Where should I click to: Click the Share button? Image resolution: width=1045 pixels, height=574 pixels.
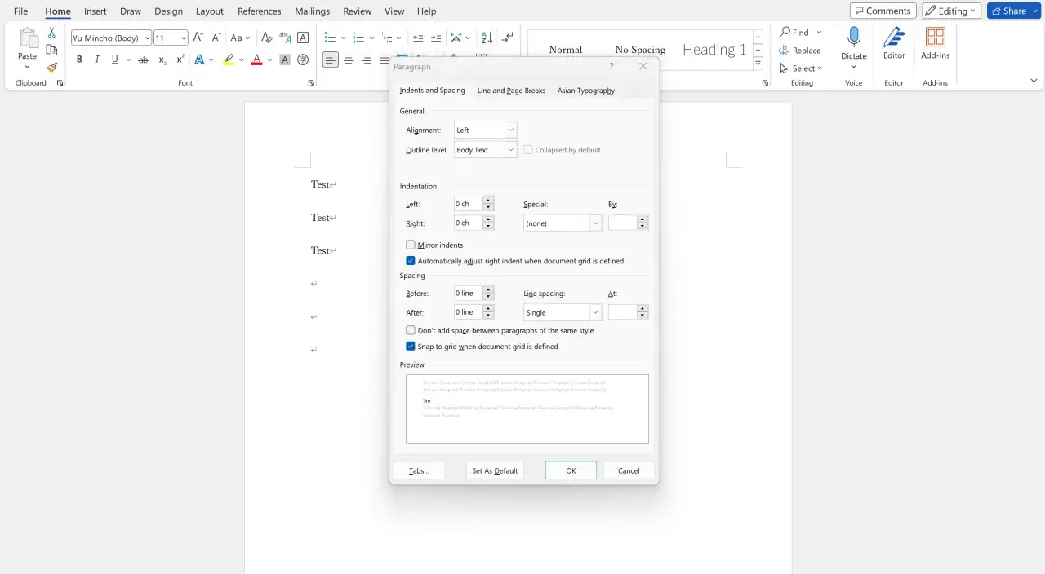(x=1013, y=11)
